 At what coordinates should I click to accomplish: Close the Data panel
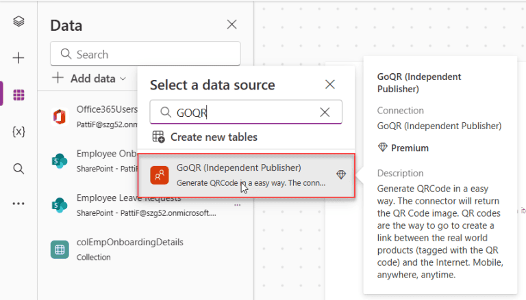(x=231, y=25)
